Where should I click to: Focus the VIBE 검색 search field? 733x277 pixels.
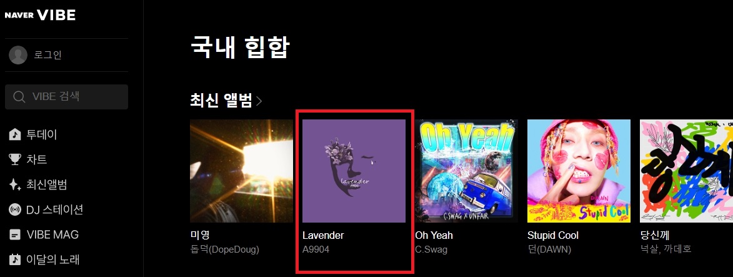tap(66, 97)
